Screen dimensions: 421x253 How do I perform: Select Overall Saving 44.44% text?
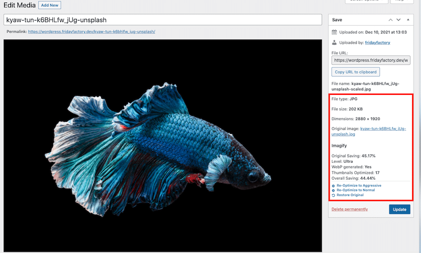[x=353, y=178]
